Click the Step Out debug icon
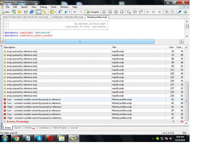The width and height of the screenshot is (199, 149). click(141, 12)
